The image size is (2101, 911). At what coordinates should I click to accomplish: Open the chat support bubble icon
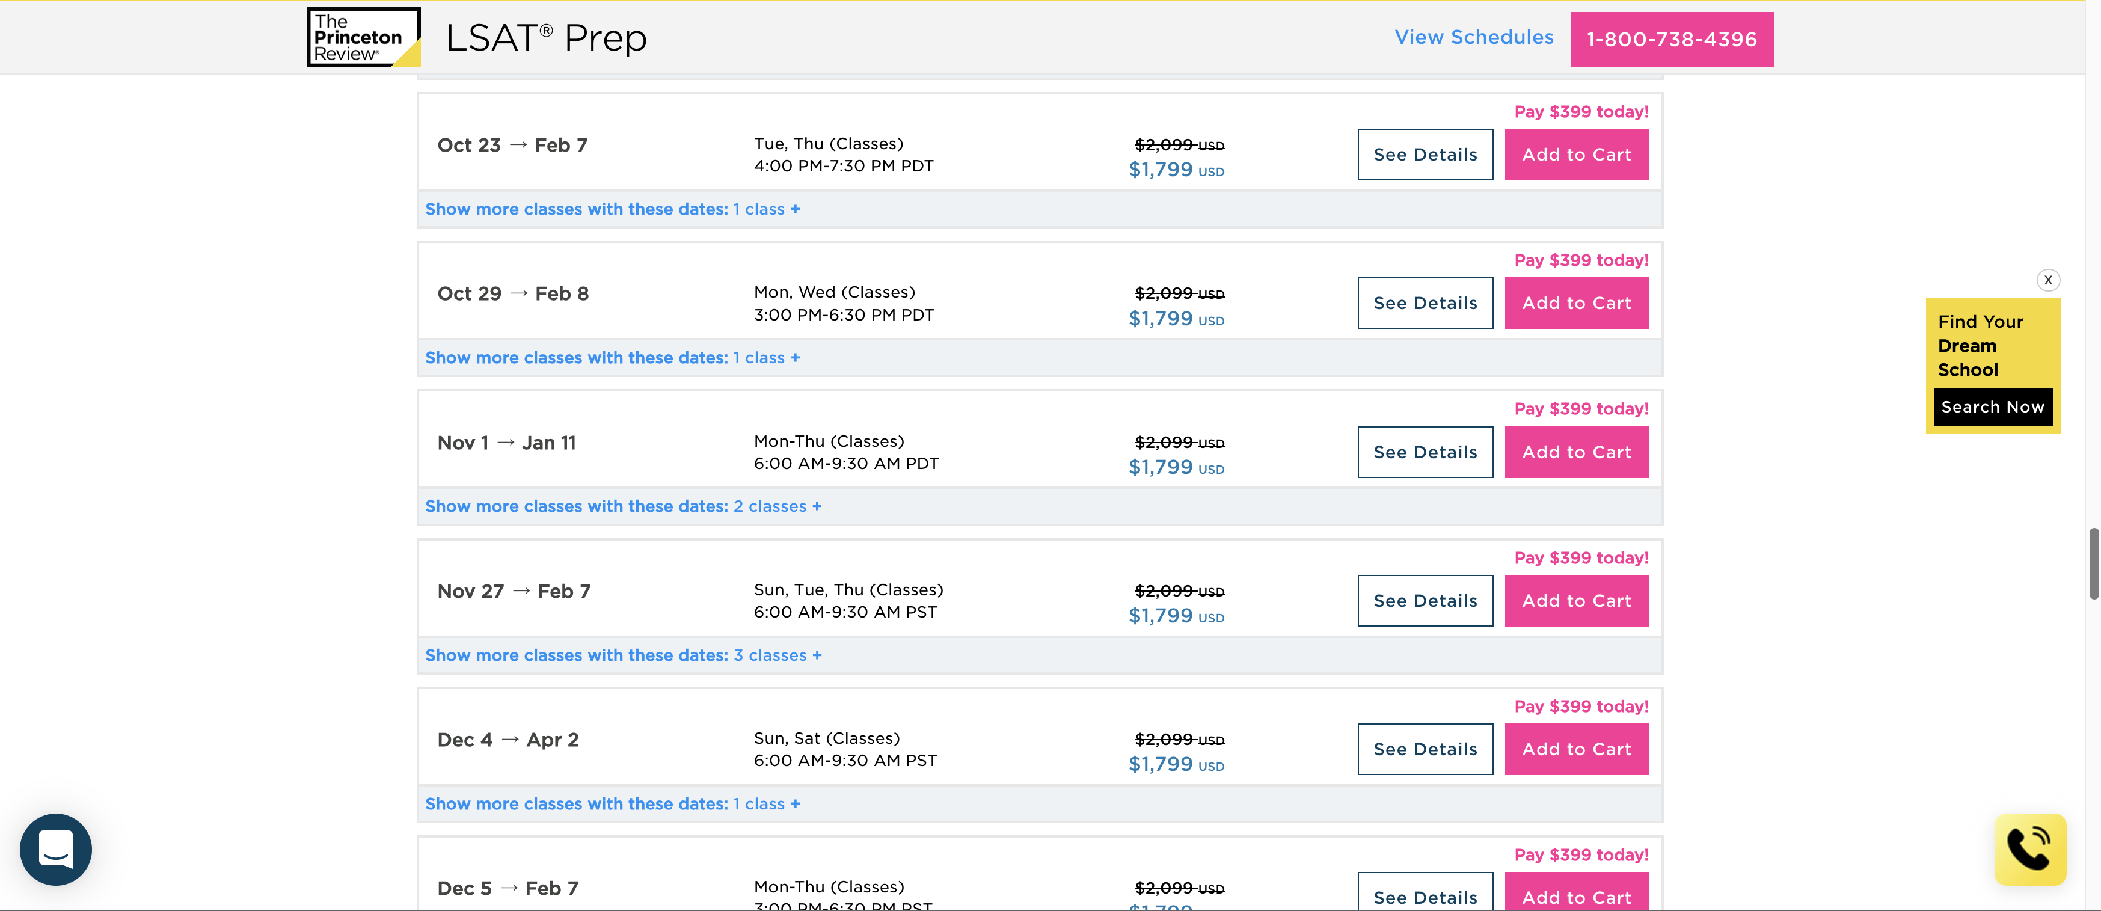[x=55, y=849]
